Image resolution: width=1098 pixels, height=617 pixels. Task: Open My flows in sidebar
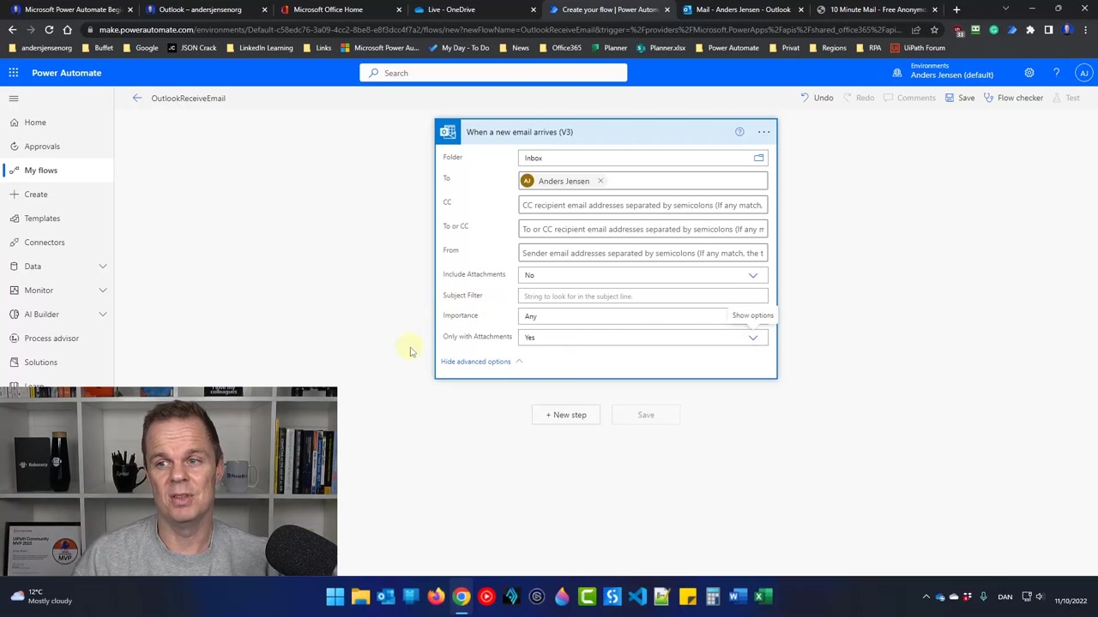41,171
